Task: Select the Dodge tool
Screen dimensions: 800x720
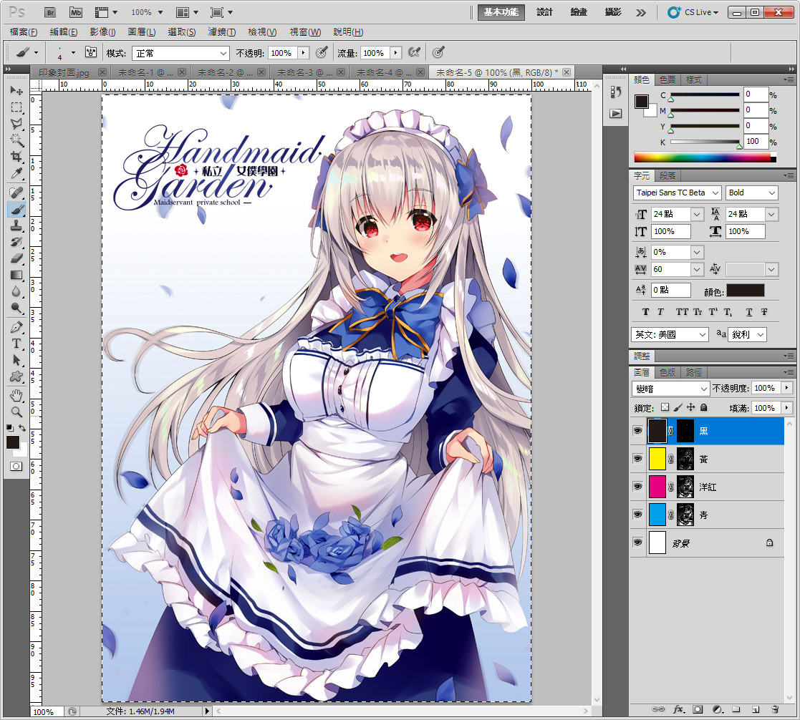Action: click(x=16, y=308)
